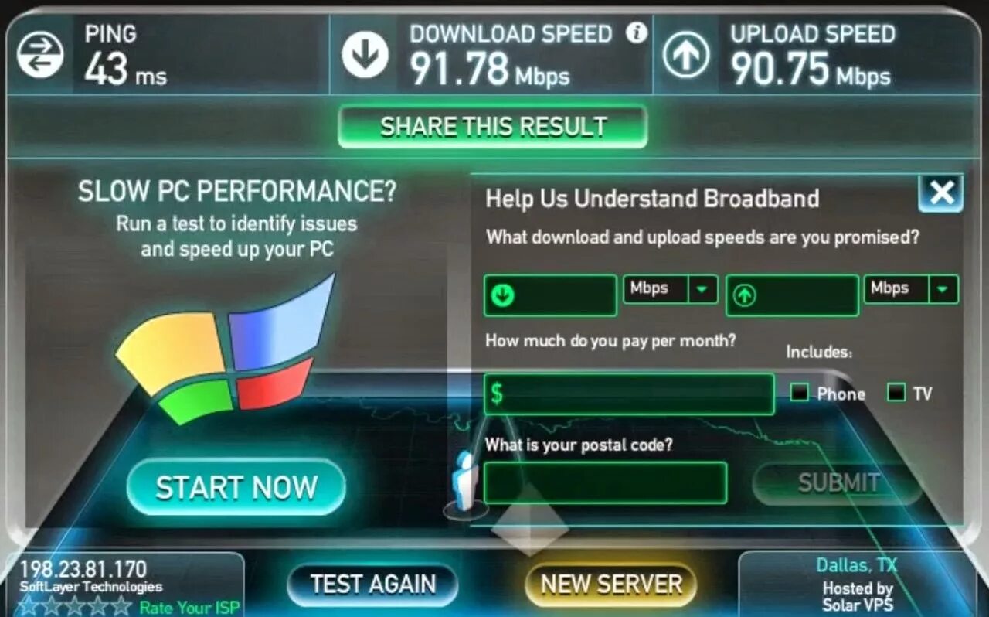Click the Start Now button
The height and width of the screenshot is (617, 989).
(x=236, y=487)
